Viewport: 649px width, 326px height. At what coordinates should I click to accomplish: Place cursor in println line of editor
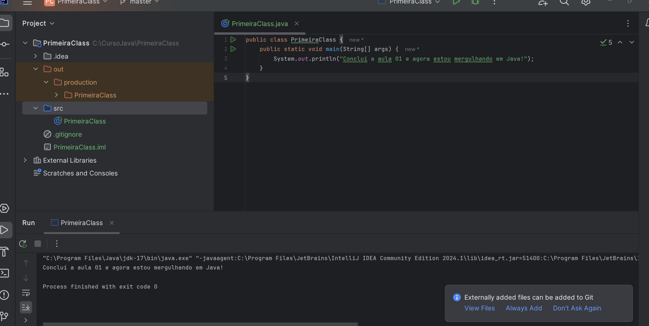pyautogui.click(x=403, y=59)
